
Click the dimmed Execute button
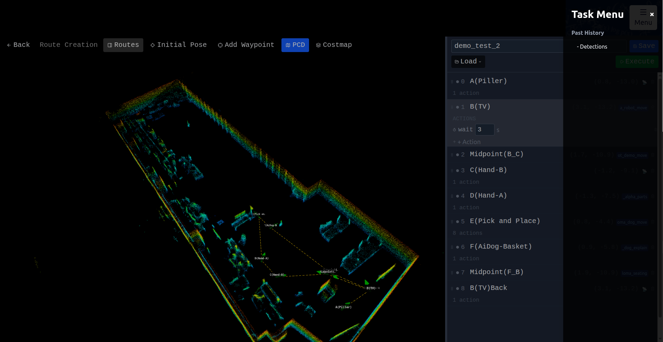[x=637, y=61]
